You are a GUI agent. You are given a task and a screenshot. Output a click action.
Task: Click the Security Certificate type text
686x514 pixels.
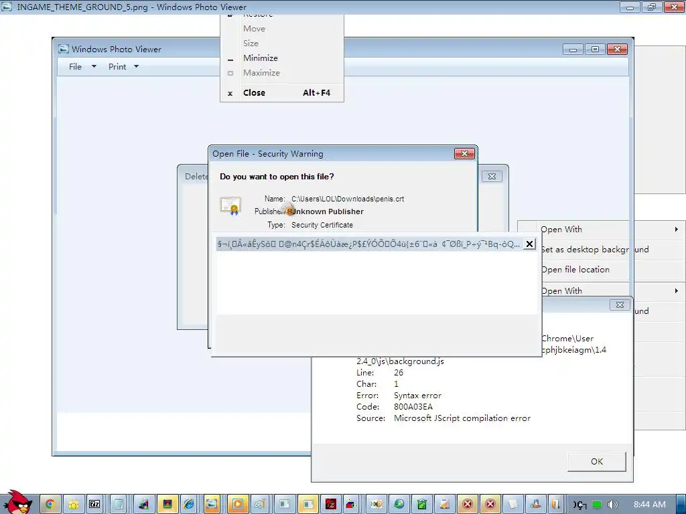coord(322,225)
